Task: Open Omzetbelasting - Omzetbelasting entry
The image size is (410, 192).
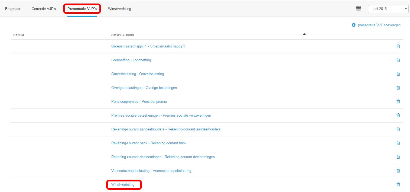Action: click(x=138, y=74)
